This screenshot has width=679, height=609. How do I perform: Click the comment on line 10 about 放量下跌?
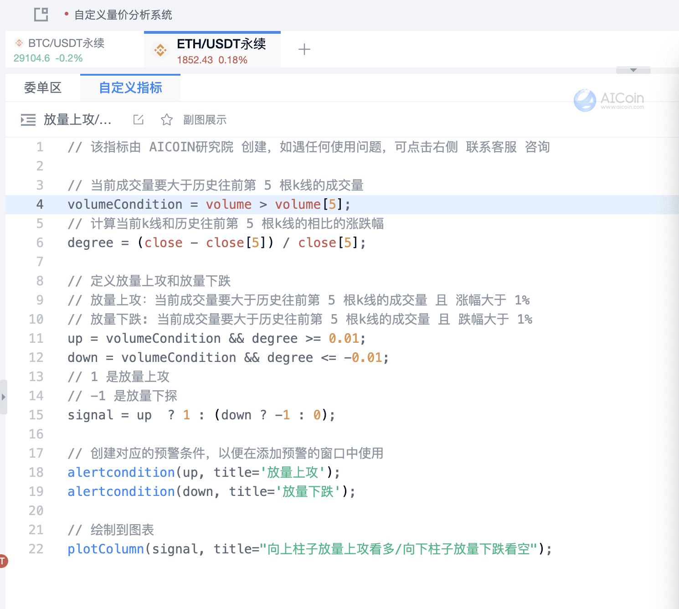point(300,319)
